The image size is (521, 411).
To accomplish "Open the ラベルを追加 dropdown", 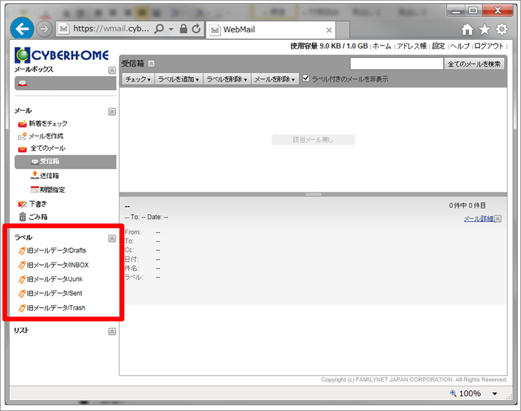I will click(x=178, y=79).
